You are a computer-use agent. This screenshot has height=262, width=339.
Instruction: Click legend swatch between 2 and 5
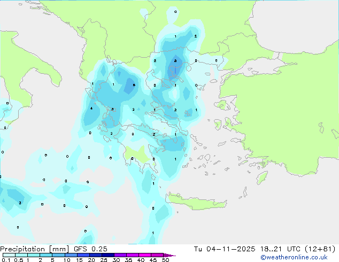(x=46, y=255)
